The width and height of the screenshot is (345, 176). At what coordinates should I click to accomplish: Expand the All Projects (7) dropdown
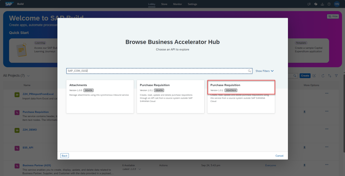click(x=28, y=76)
